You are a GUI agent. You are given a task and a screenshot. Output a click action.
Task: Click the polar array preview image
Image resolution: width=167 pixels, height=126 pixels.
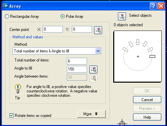tap(137, 56)
